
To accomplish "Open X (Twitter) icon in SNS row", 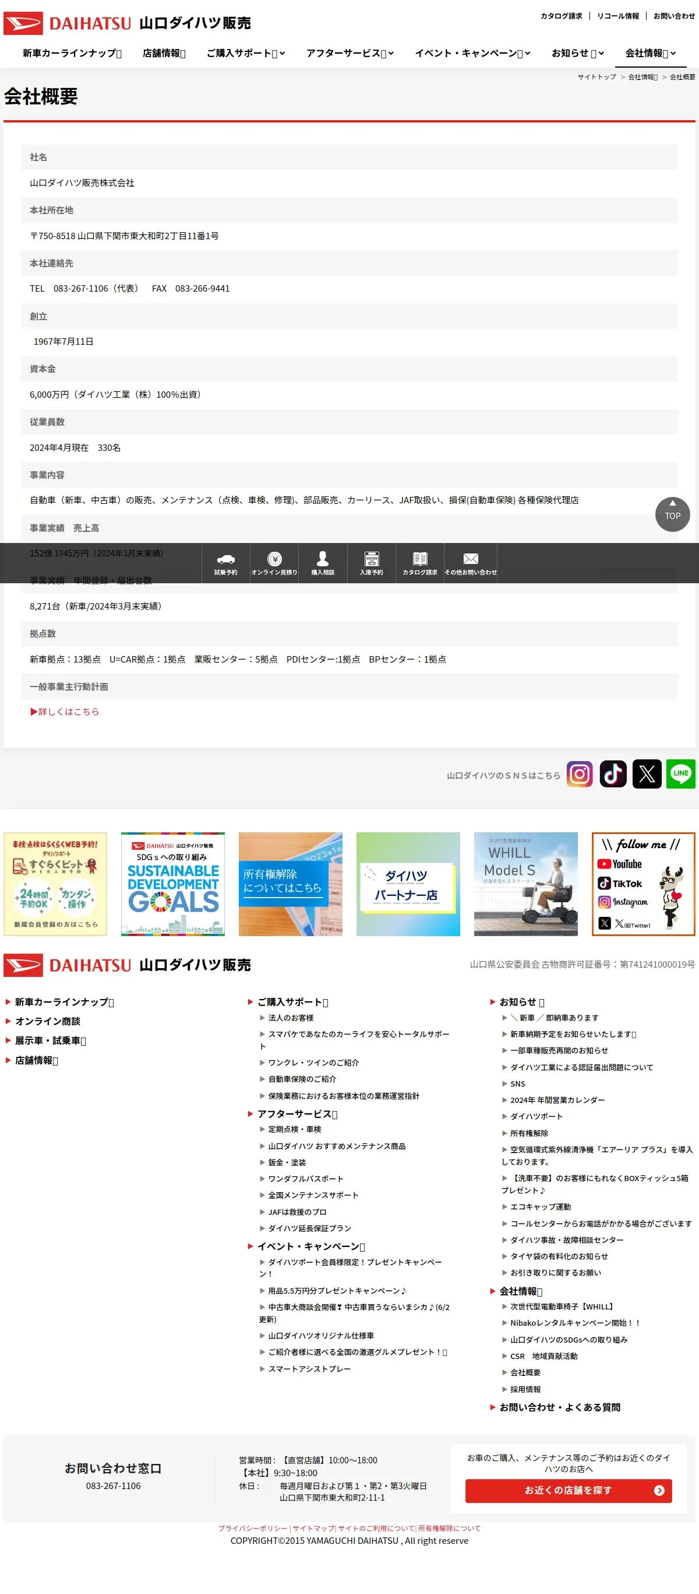I will 647,773.
